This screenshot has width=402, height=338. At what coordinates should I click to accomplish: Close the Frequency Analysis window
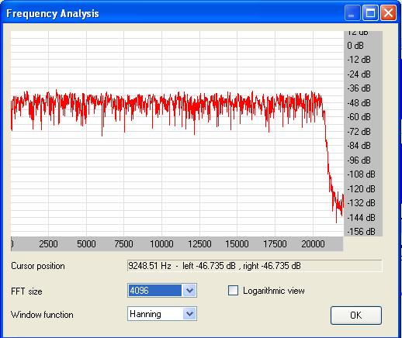pyautogui.click(x=388, y=13)
